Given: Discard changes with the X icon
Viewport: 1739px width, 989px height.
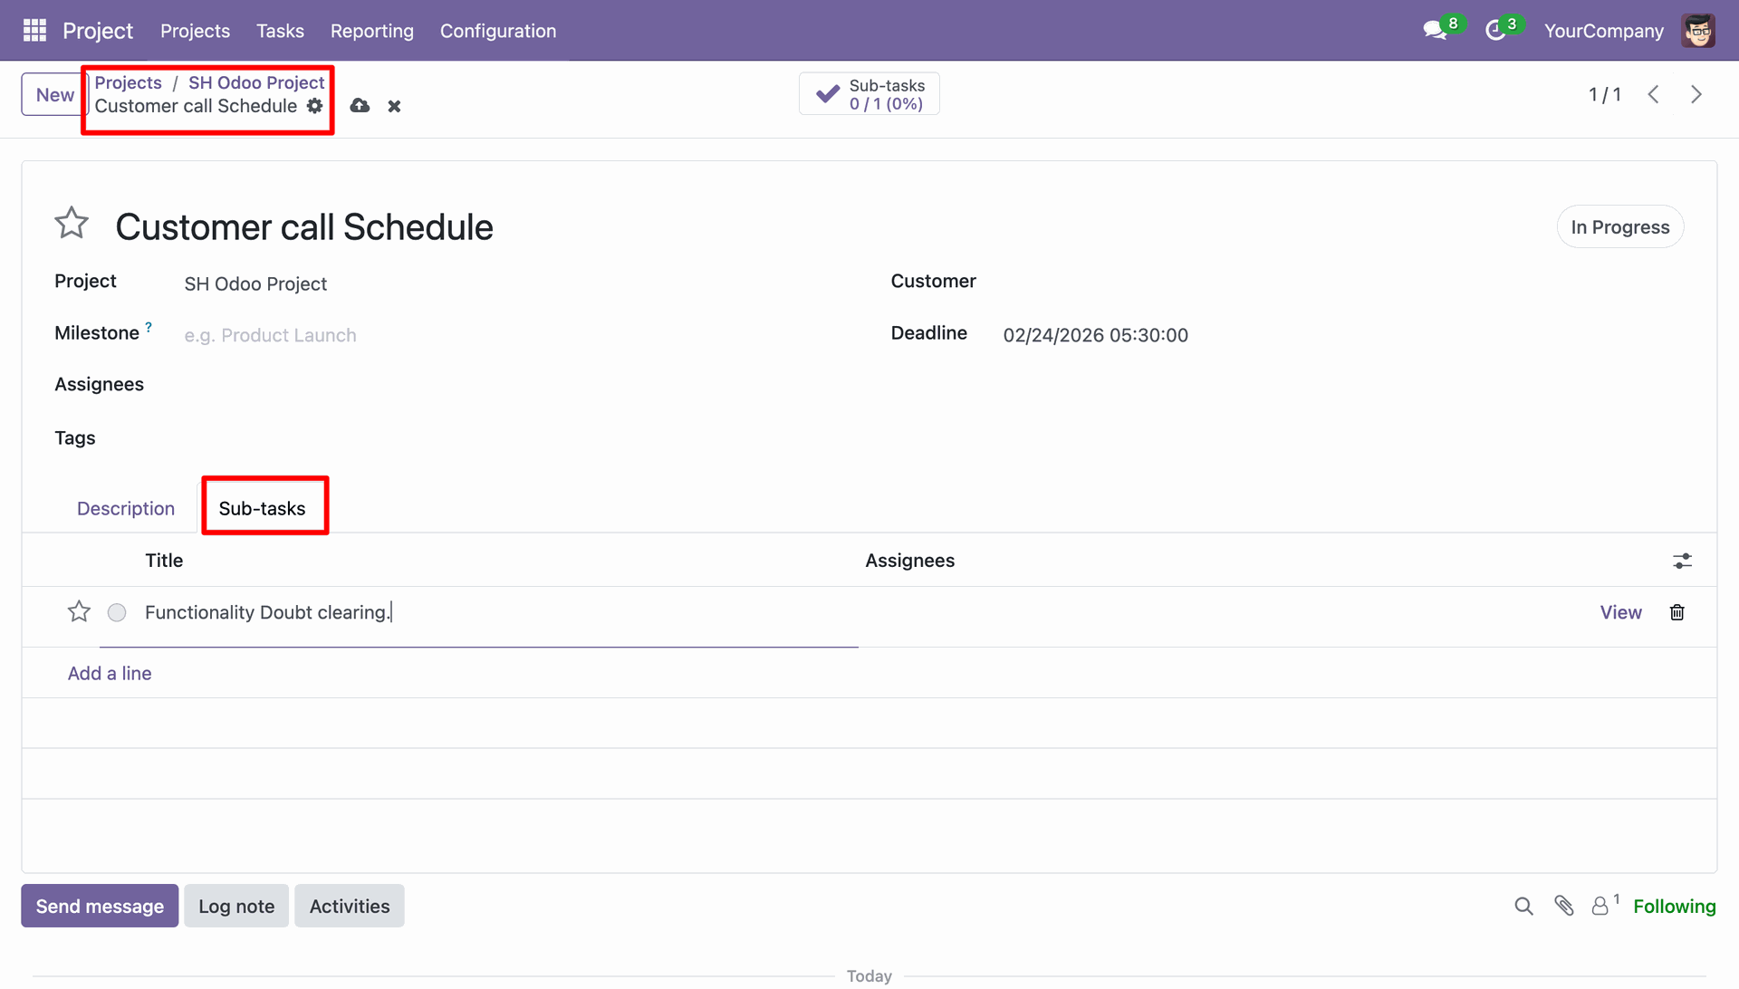Looking at the screenshot, I should point(394,106).
